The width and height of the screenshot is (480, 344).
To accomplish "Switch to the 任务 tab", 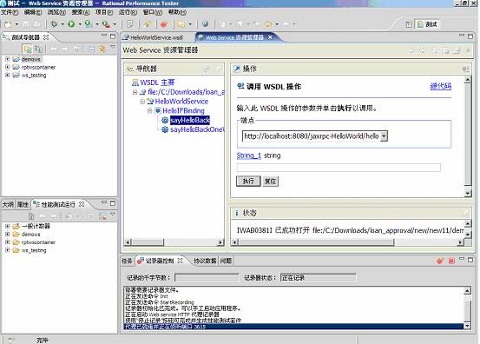I will pos(127,261).
